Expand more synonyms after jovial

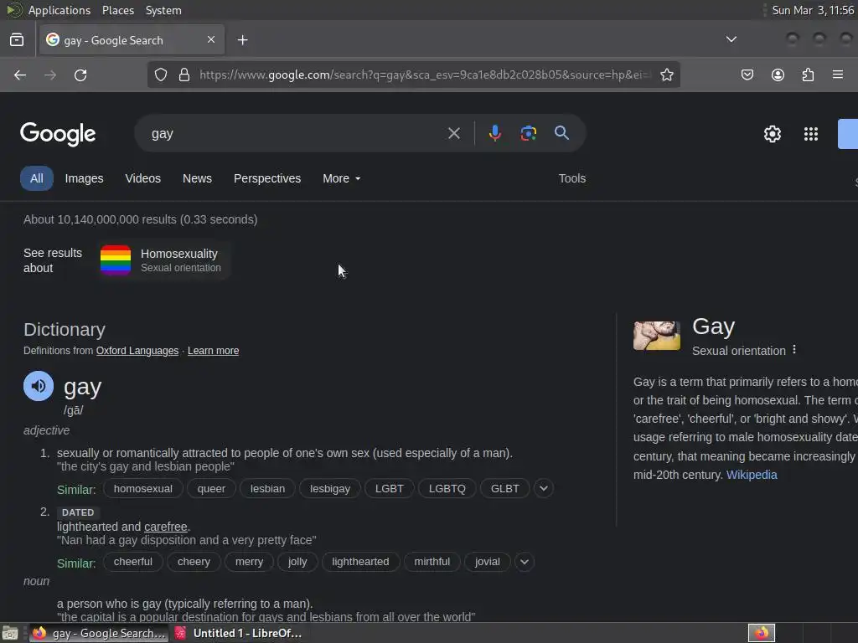[525, 562]
